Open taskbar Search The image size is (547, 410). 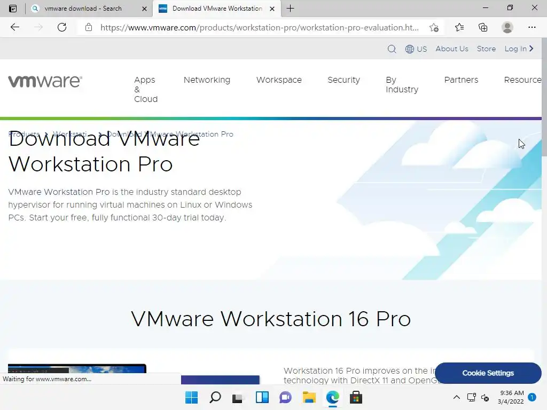[215, 397]
